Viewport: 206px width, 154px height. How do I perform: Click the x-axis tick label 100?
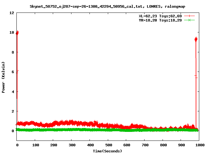click(36, 145)
